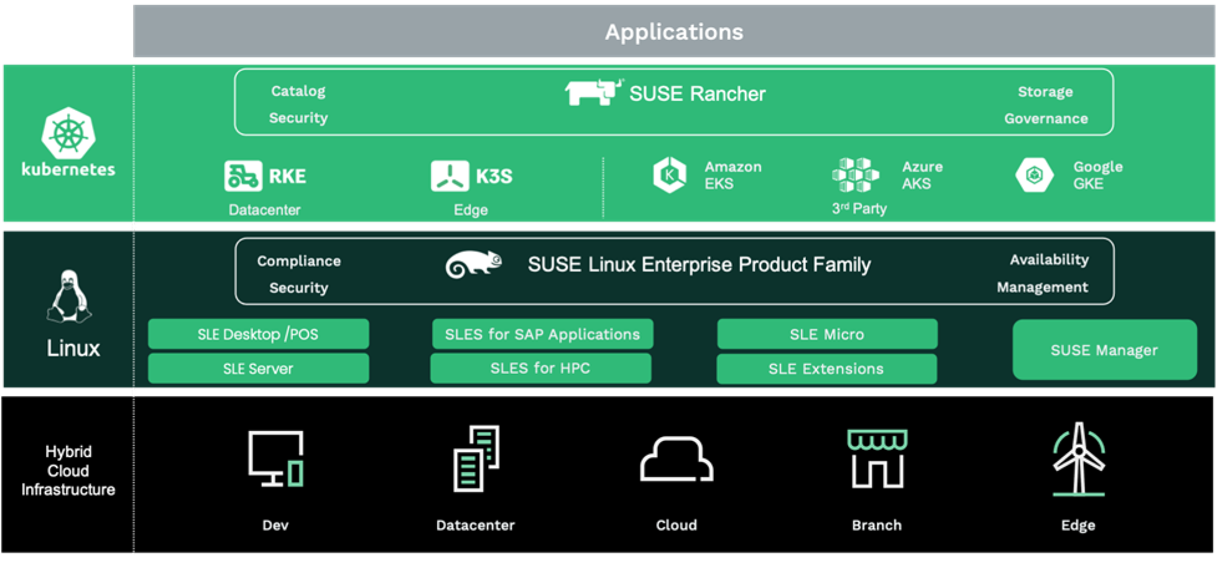Click the Availability label
The height and width of the screenshot is (561, 1225).
click(1049, 260)
